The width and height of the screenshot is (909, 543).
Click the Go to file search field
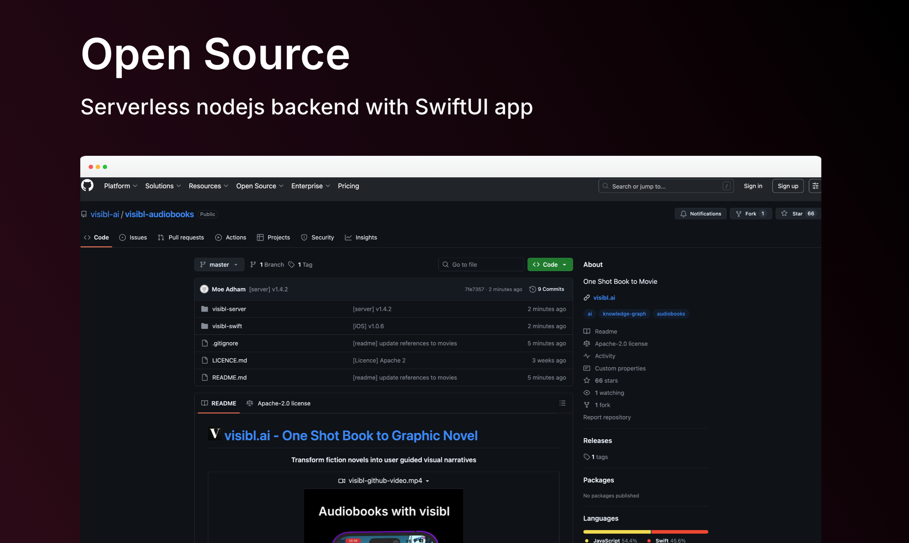coord(481,265)
